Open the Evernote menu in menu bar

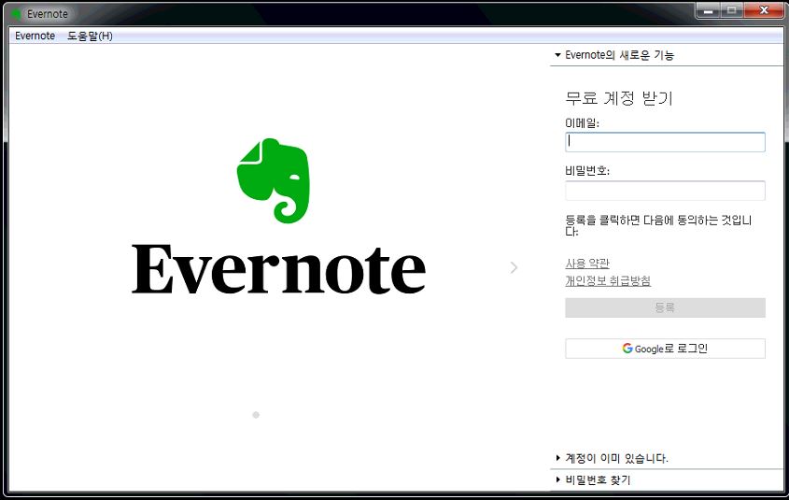tap(35, 36)
